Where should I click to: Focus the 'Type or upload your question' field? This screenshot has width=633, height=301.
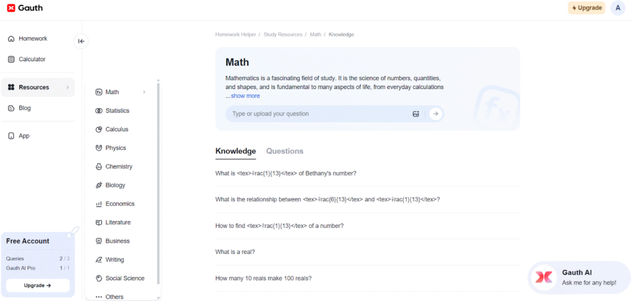coord(320,114)
